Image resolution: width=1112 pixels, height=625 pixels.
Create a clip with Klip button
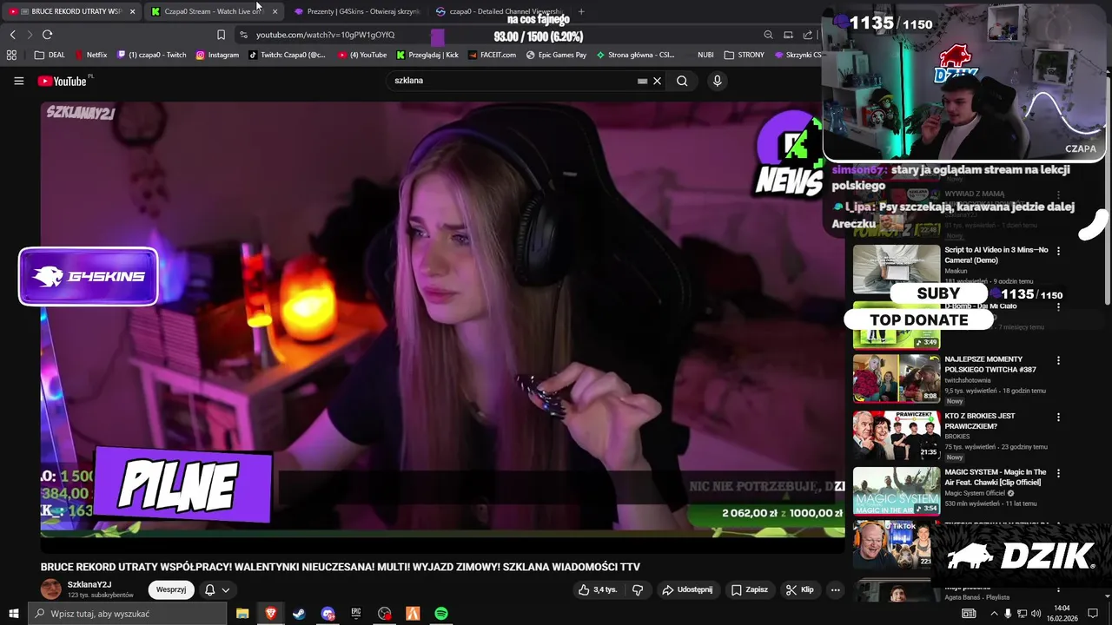click(x=800, y=589)
